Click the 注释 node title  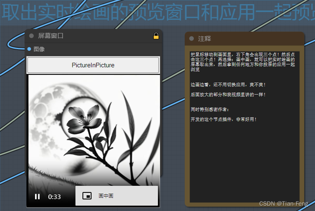tap(205, 38)
